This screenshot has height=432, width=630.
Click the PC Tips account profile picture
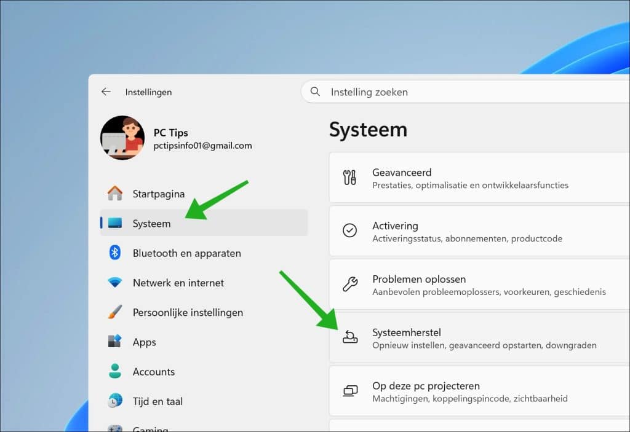tap(122, 138)
